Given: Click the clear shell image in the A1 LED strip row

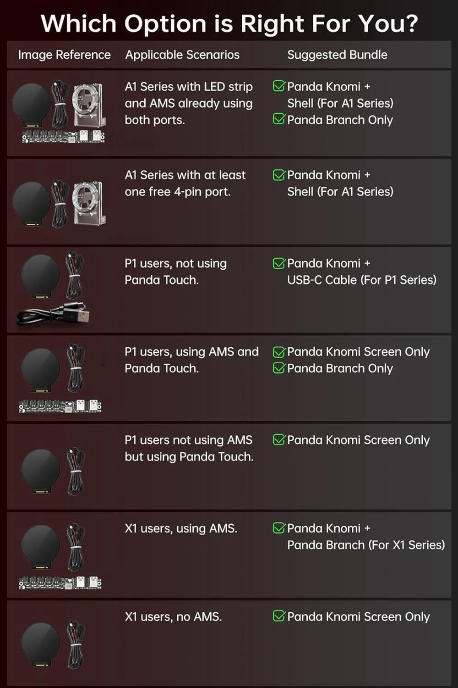Looking at the screenshot, I should pos(89,105).
